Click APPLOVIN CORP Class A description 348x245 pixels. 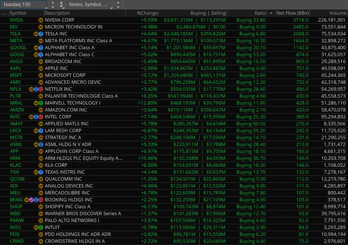pyautogui.click(x=72, y=151)
